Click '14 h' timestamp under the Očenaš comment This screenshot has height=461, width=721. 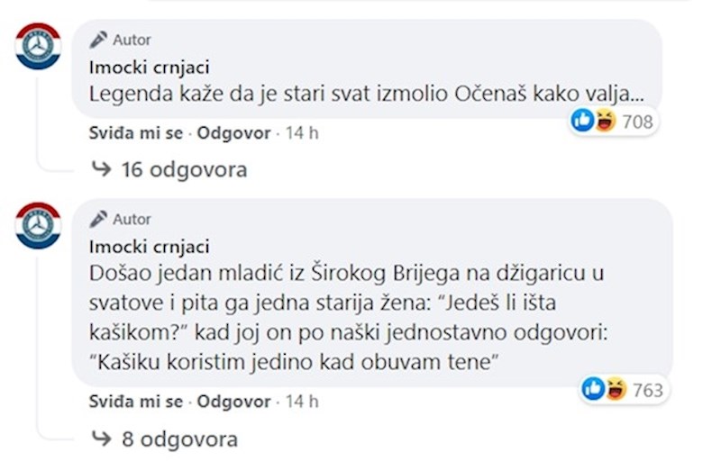[x=302, y=133]
